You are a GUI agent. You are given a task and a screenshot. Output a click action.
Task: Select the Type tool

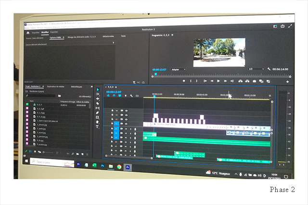[x=97, y=127]
